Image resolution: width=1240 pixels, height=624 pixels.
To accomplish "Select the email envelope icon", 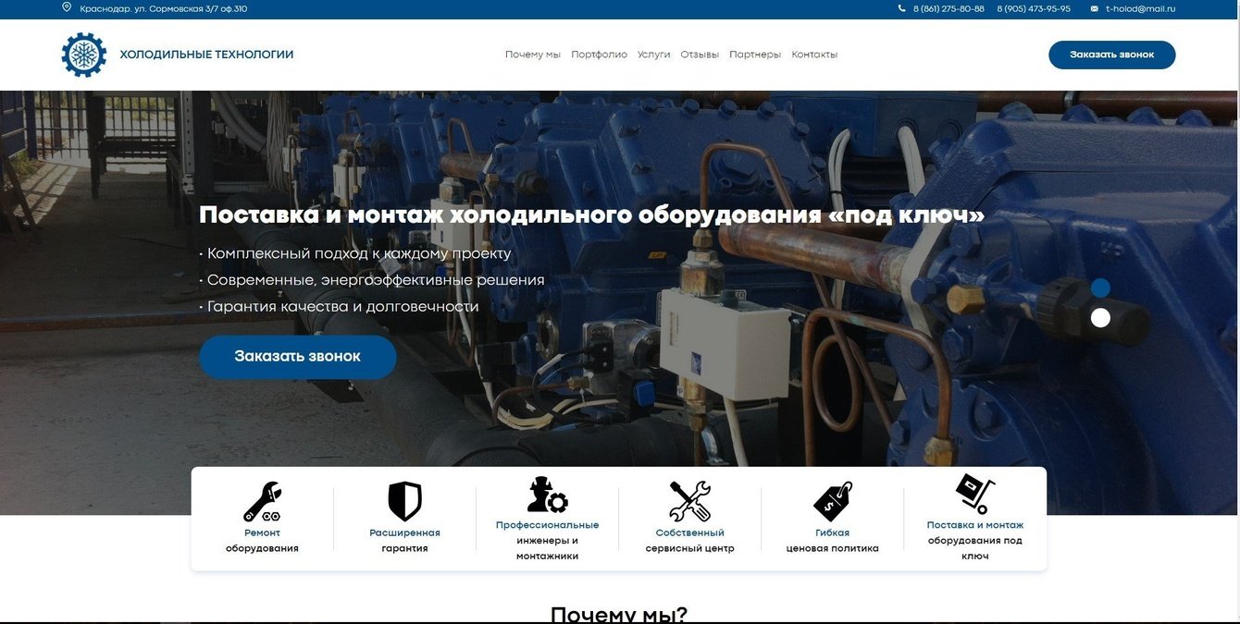I will (1094, 6).
